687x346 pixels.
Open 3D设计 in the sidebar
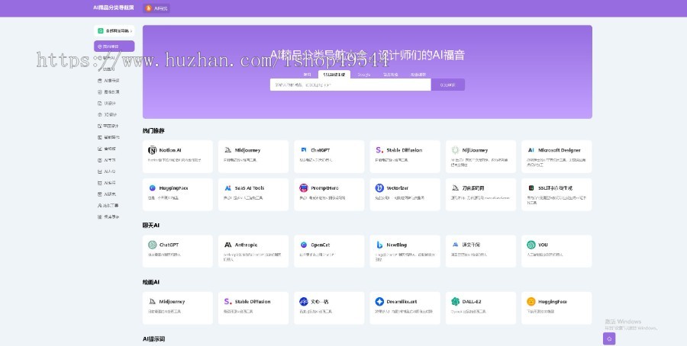pyautogui.click(x=108, y=114)
